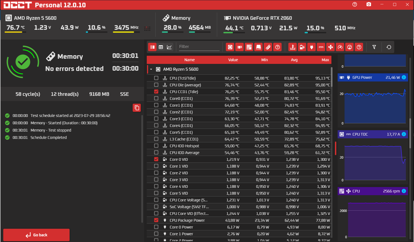Switch to the table-only view icon
Viewport: 414px width, 242px height.
[x=161, y=47]
